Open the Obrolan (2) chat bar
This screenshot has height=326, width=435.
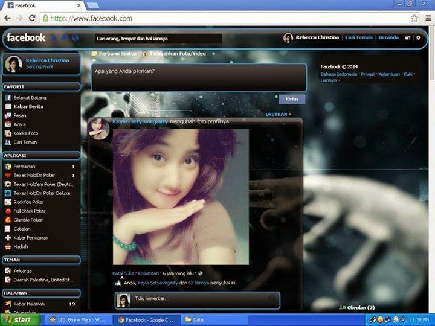click(x=358, y=308)
